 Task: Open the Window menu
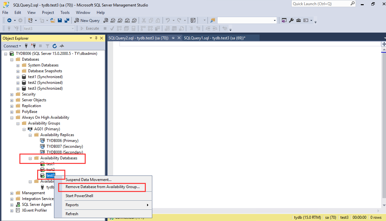tap(83, 13)
